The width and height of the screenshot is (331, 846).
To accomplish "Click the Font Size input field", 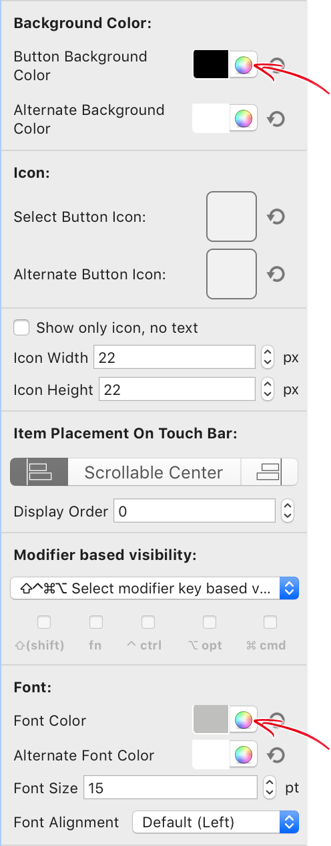I will tap(170, 788).
